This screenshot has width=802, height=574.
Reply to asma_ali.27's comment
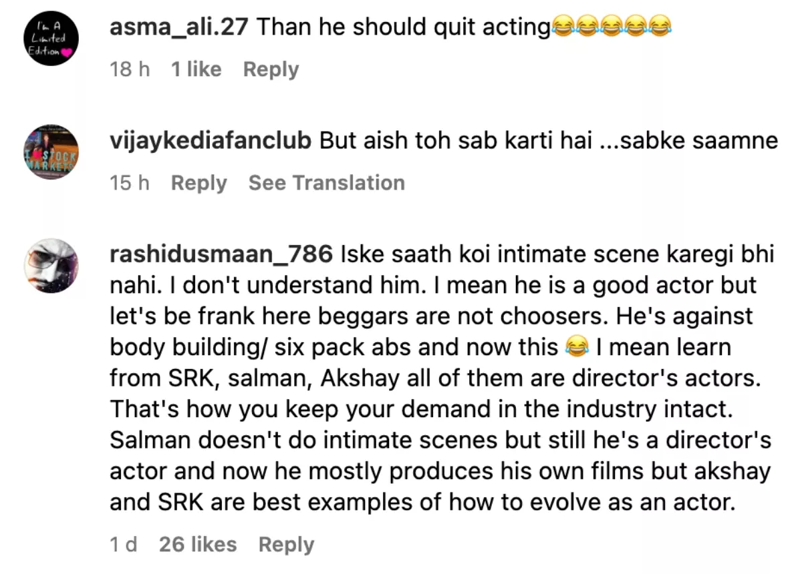(271, 69)
